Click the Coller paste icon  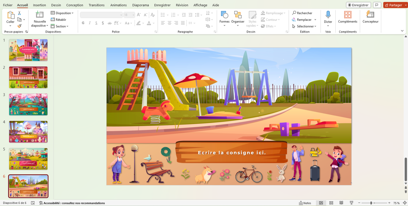(x=11, y=15)
